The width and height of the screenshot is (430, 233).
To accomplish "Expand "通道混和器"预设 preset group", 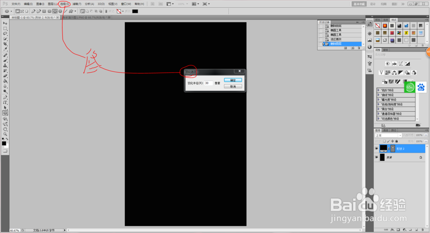I will [x=378, y=113].
